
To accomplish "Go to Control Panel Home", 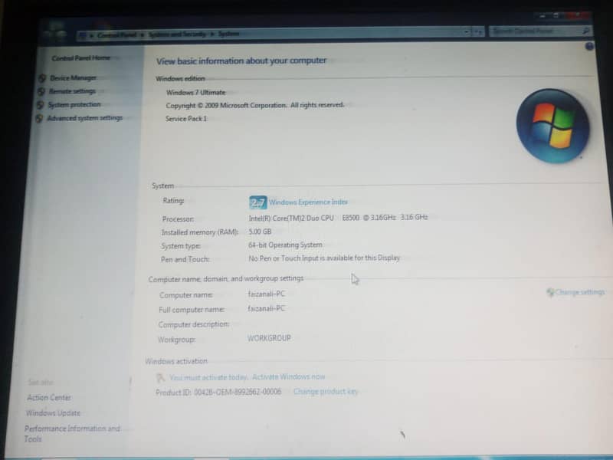I will [x=81, y=58].
